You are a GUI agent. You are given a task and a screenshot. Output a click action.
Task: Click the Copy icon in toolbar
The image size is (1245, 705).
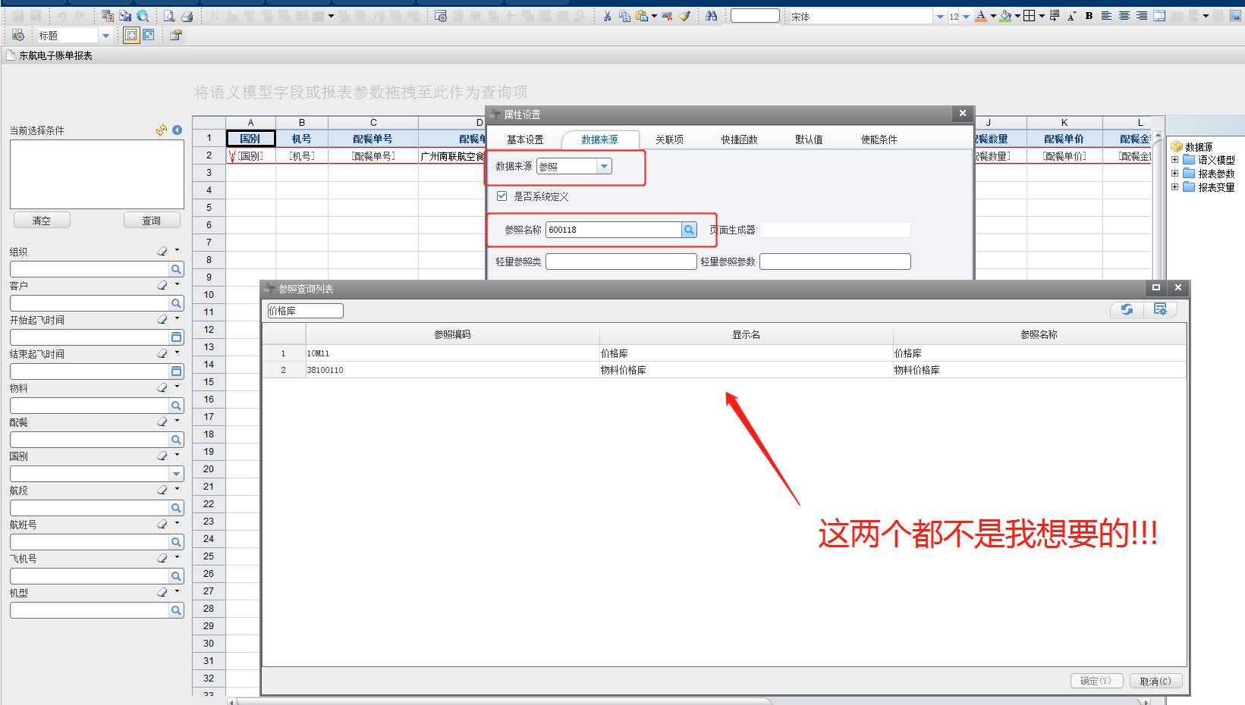click(624, 16)
